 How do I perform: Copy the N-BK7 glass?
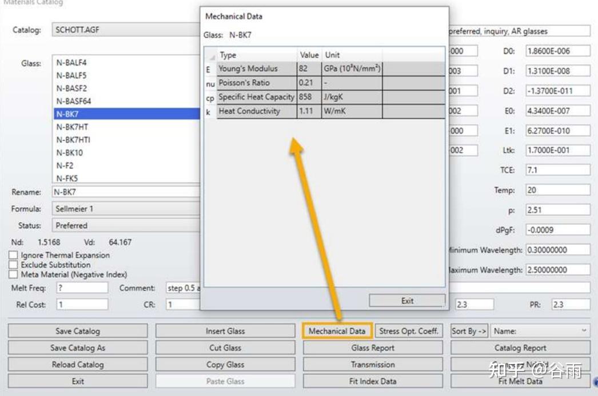225,364
